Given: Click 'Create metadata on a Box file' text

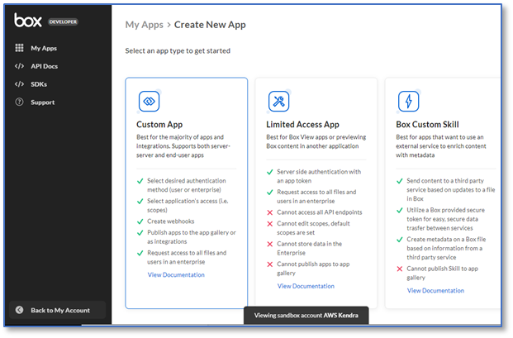Looking at the screenshot, I should pyautogui.click(x=446, y=248).
